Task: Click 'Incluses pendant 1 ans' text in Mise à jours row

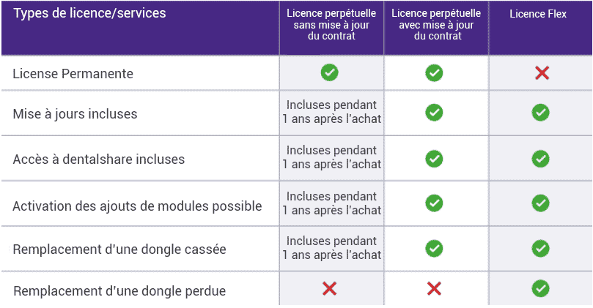Action: [x=331, y=112]
